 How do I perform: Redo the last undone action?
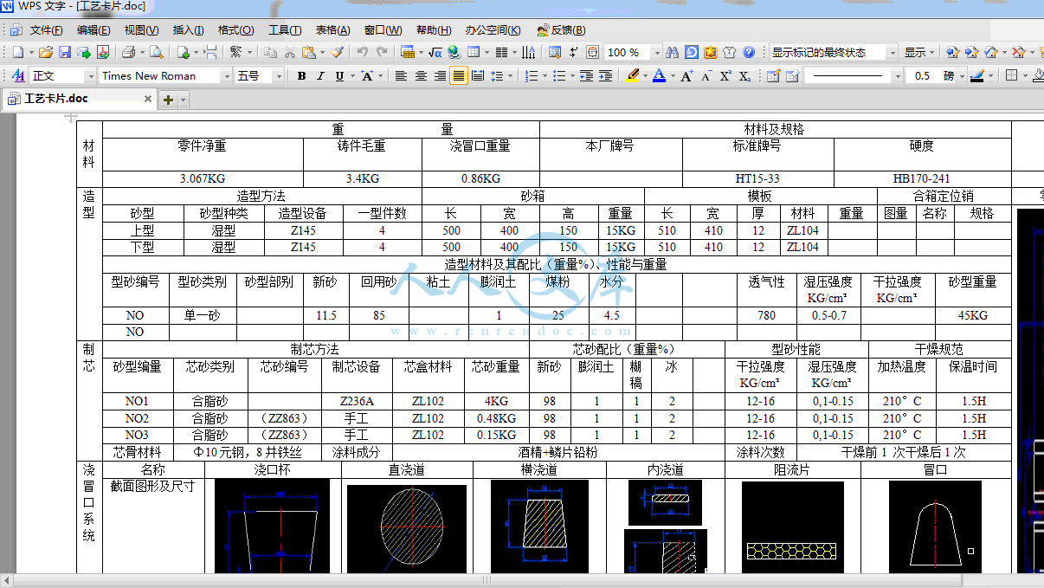(x=382, y=52)
